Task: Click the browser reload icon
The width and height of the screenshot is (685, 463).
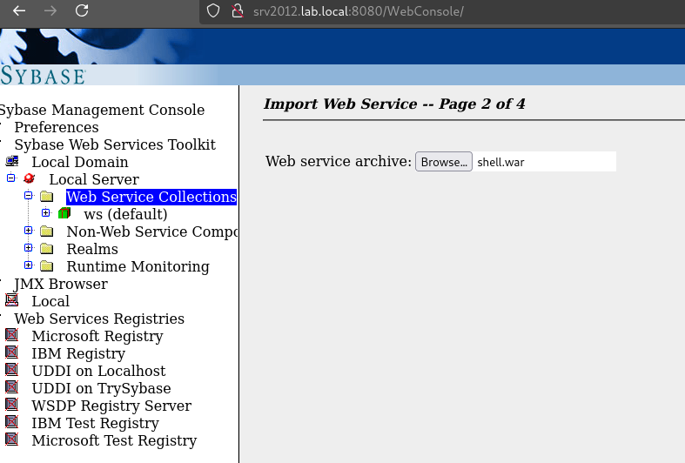Action: pos(82,11)
